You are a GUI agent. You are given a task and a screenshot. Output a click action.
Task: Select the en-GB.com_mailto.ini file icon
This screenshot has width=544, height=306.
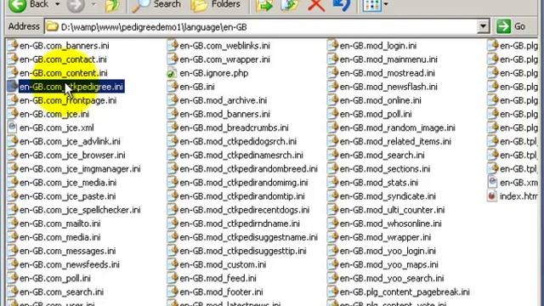[12, 224]
